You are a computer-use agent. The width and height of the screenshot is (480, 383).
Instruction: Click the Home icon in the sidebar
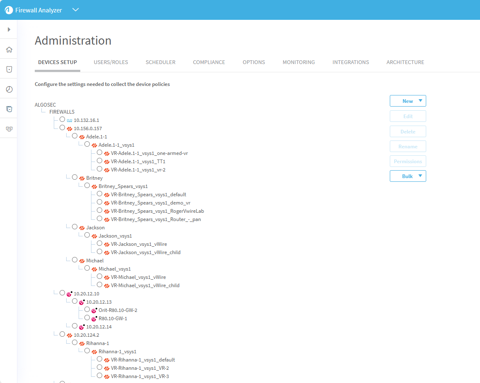click(x=9, y=50)
